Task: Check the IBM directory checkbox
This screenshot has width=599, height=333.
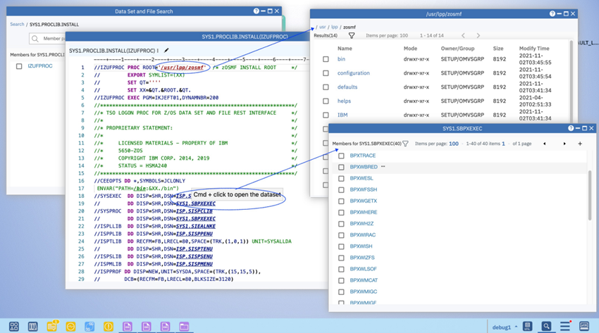Action: pos(326,115)
